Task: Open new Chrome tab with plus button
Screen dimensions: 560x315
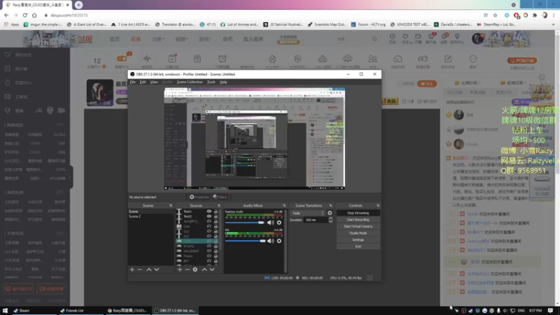Action: point(78,5)
